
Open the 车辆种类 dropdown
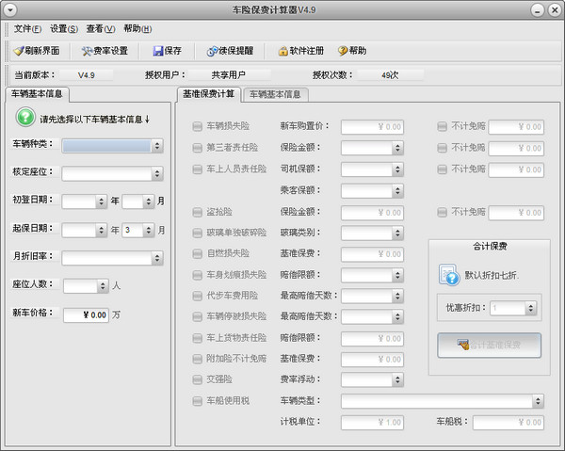click(x=112, y=146)
